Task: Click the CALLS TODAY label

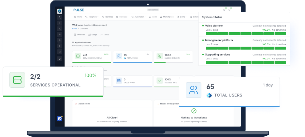Action: pyautogui.click(x=129, y=83)
